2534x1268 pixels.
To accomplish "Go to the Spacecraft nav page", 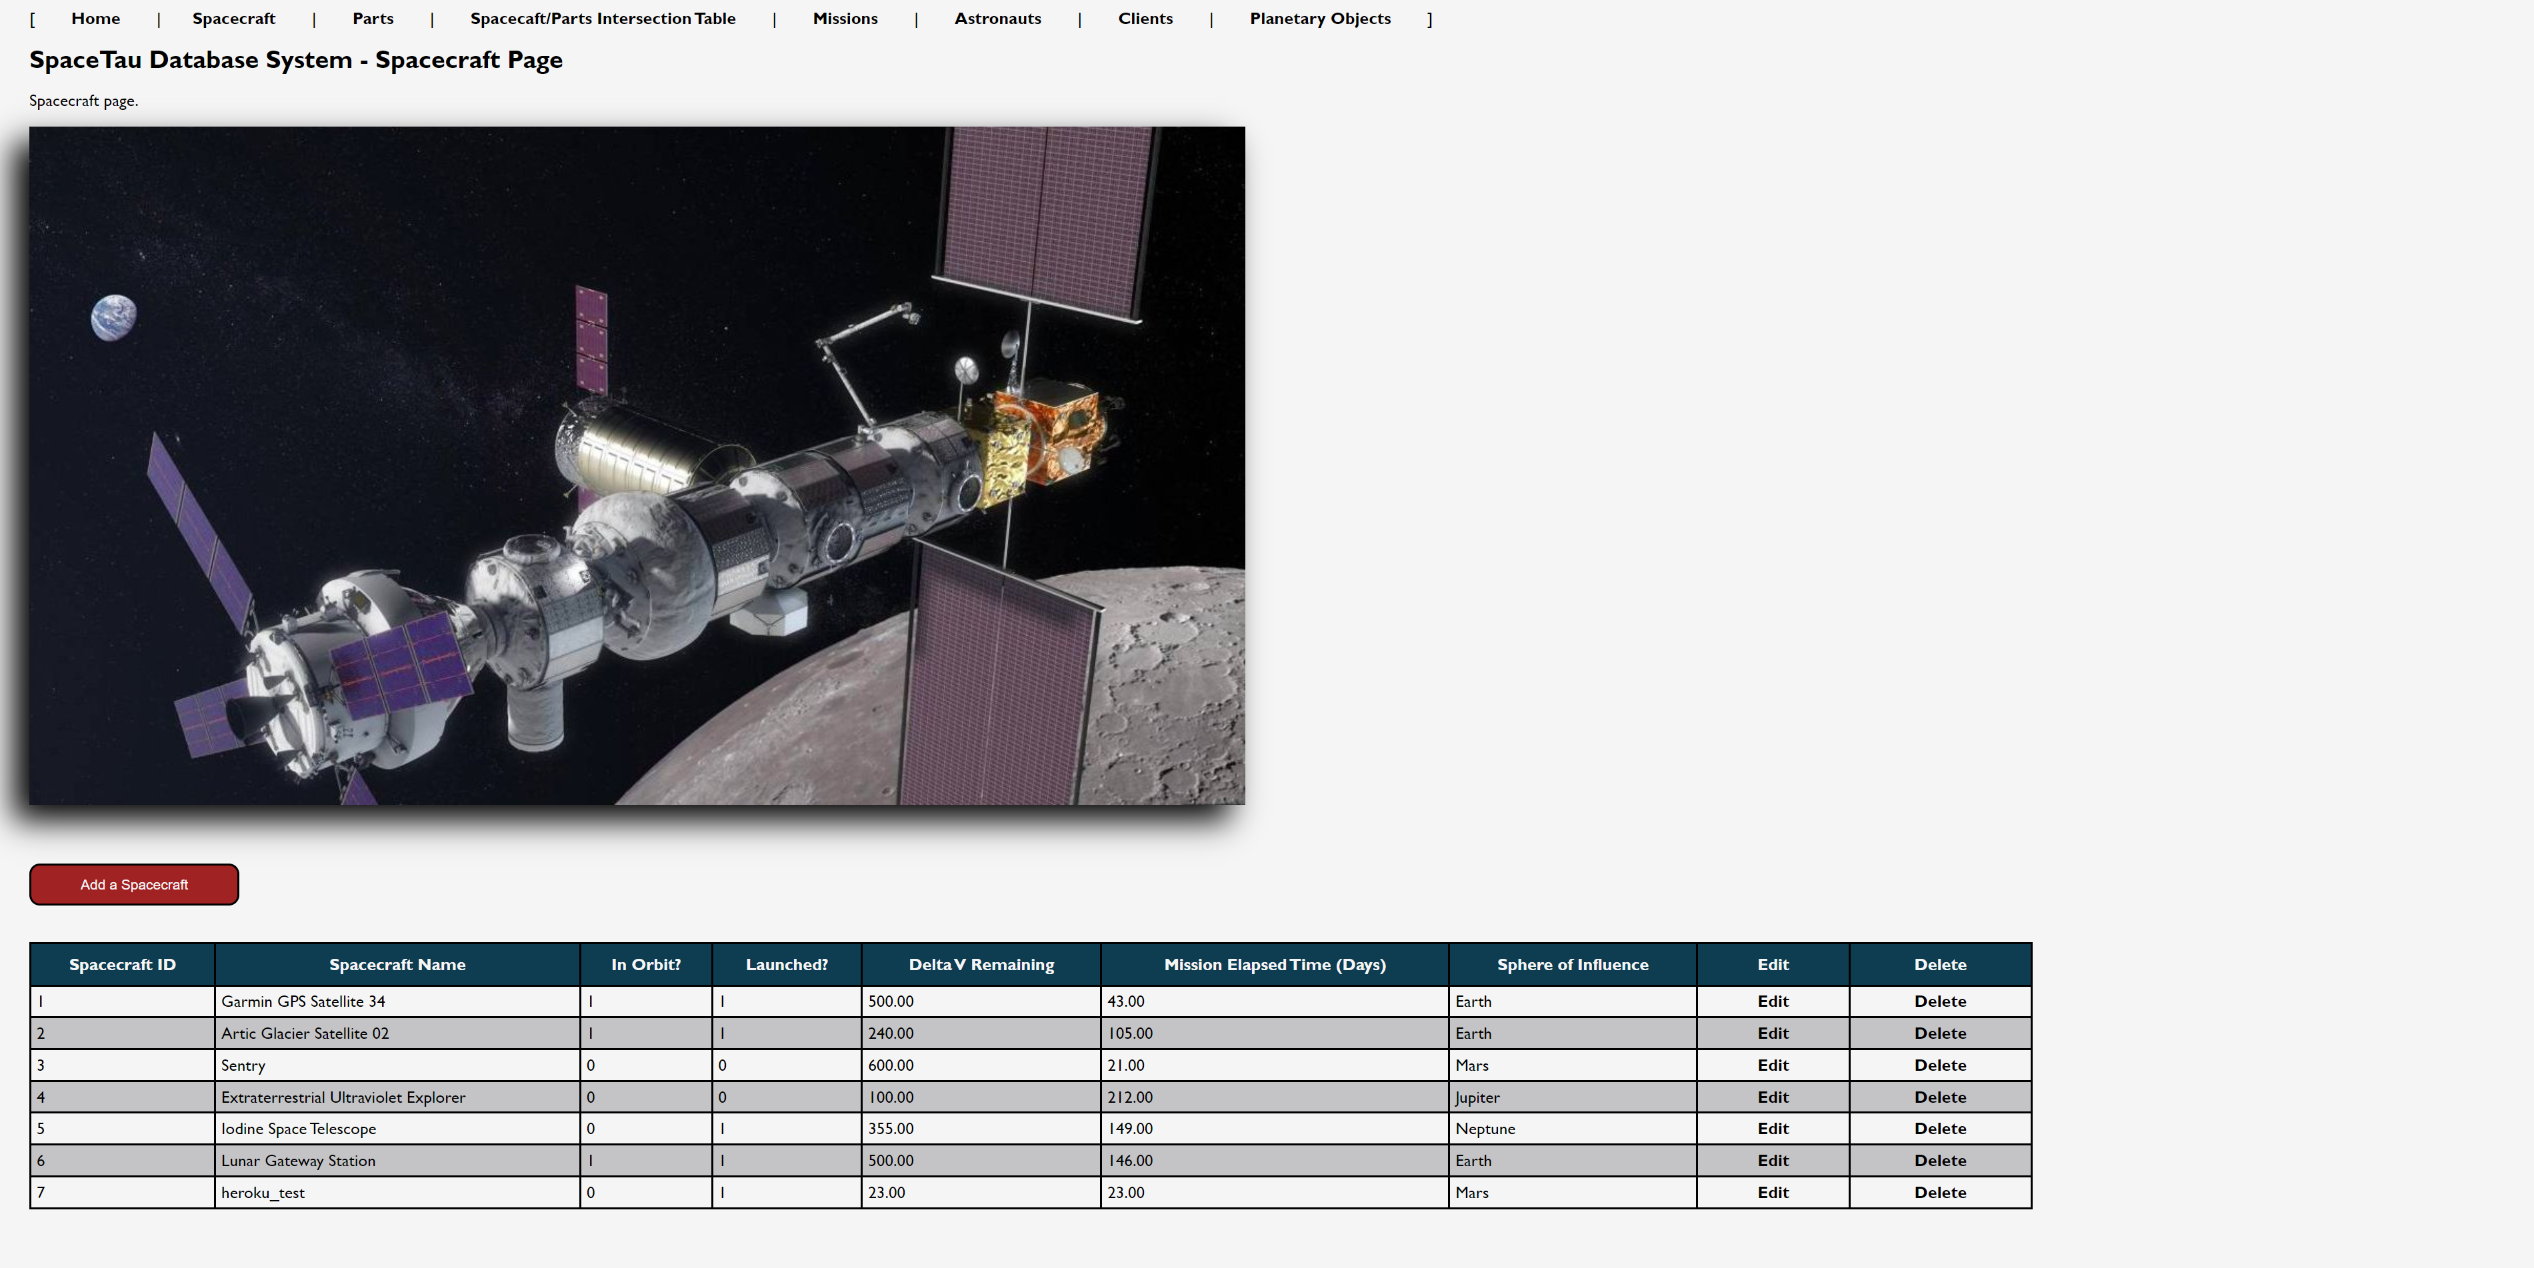I will click(x=234, y=19).
